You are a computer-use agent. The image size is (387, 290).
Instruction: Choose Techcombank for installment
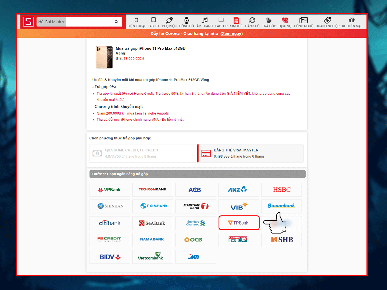pos(153,190)
